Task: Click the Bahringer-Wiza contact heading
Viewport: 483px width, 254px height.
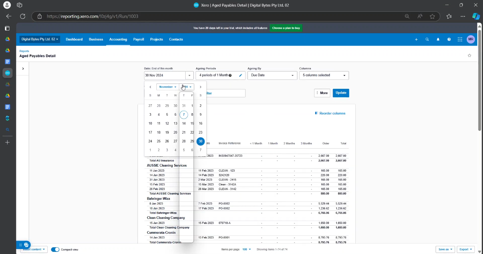Action: pyautogui.click(x=158, y=199)
